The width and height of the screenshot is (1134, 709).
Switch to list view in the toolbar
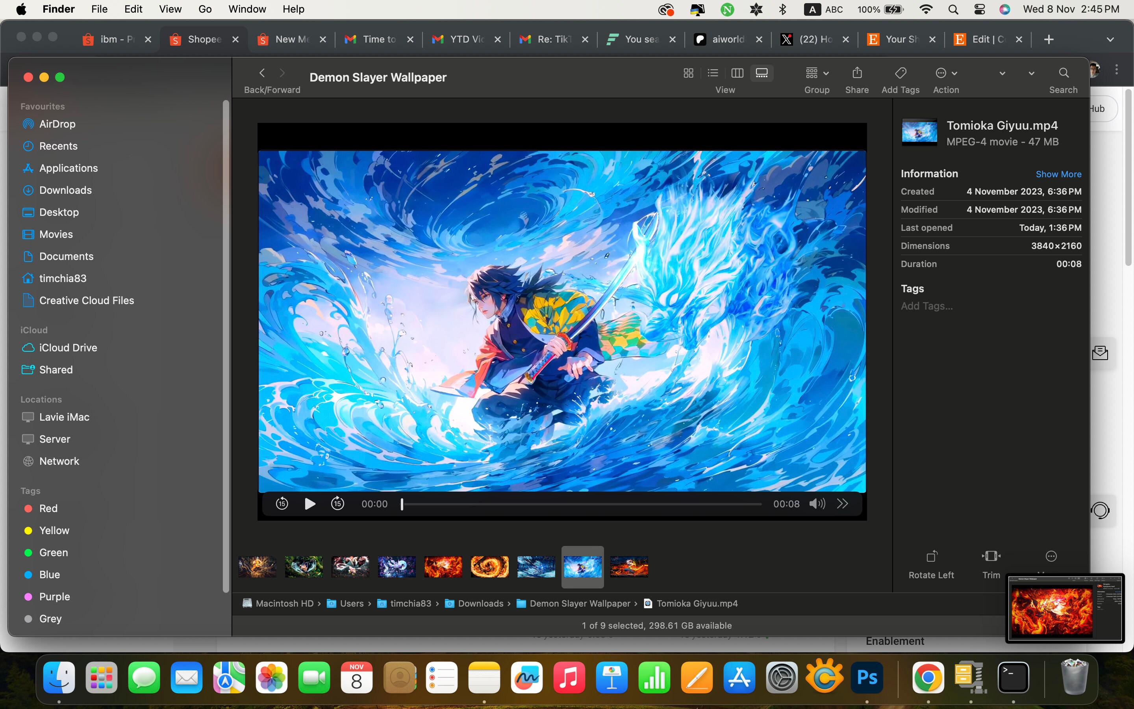pos(712,73)
